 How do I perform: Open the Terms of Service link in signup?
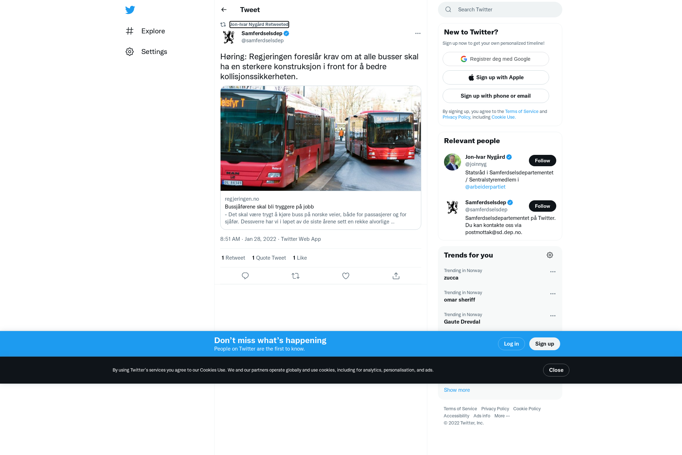pos(521,112)
